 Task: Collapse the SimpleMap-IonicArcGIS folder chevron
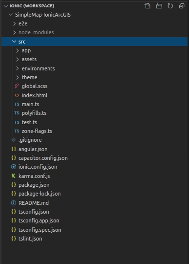11,15
